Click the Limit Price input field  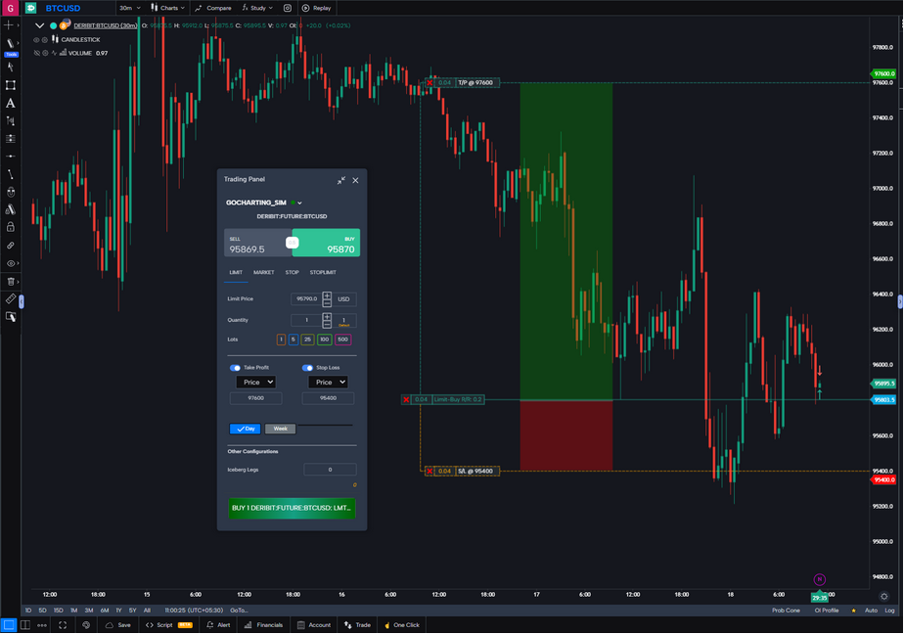point(304,298)
